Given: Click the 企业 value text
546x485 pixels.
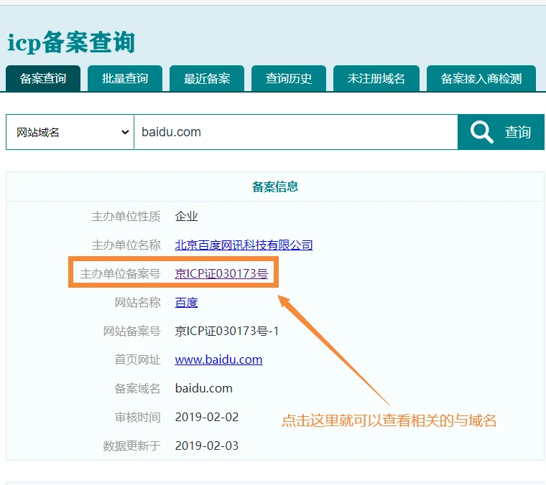Looking at the screenshot, I should coord(186,217).
